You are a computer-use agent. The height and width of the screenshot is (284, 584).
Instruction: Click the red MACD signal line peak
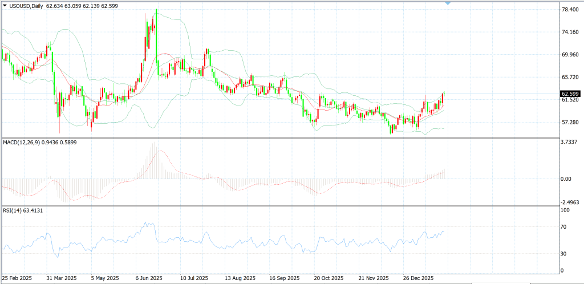point(160,151)
